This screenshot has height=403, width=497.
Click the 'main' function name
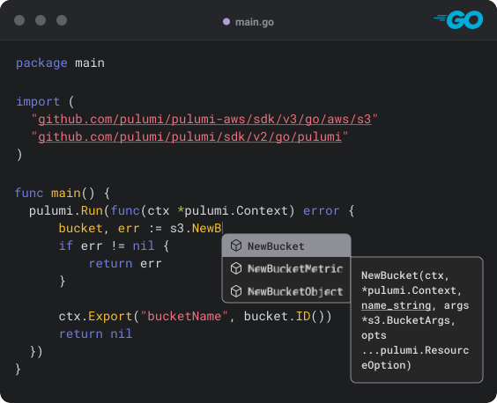tap(66, 193)
